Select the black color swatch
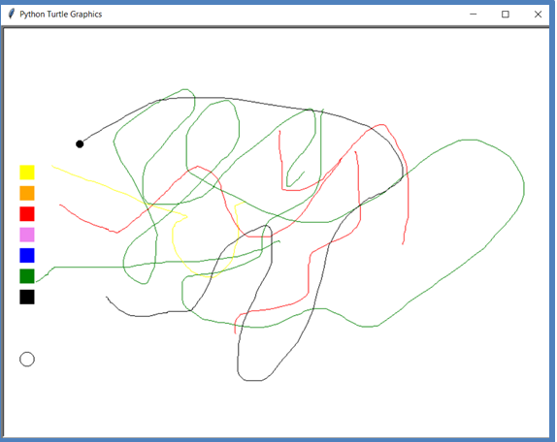 pyautogui.click(x=27, y=297)
